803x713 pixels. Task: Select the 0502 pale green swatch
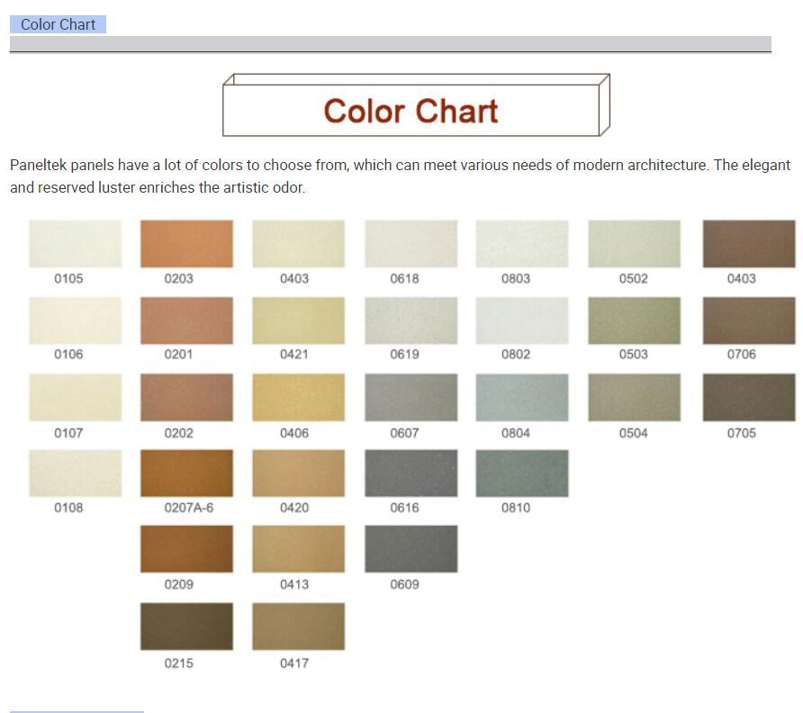coord(635,244)
